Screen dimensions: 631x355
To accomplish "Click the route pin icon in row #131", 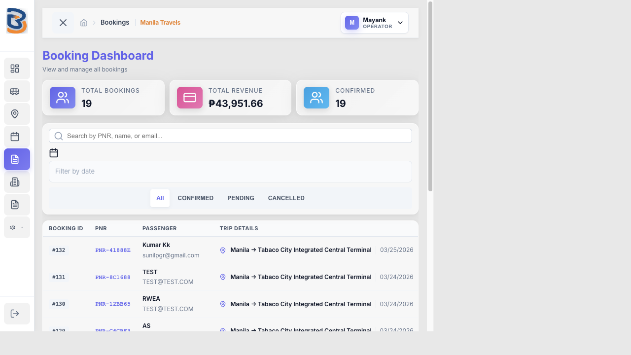I will pos(223,278).
